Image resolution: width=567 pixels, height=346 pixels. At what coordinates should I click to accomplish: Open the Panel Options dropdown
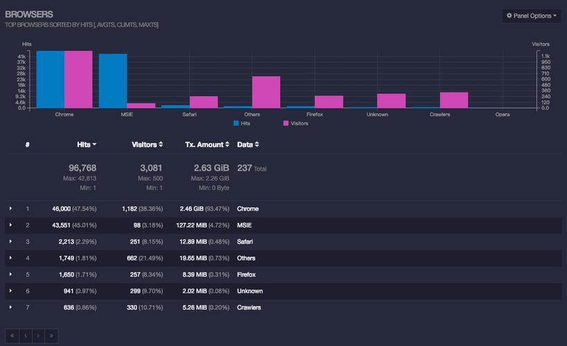click(x=531, y=16)
